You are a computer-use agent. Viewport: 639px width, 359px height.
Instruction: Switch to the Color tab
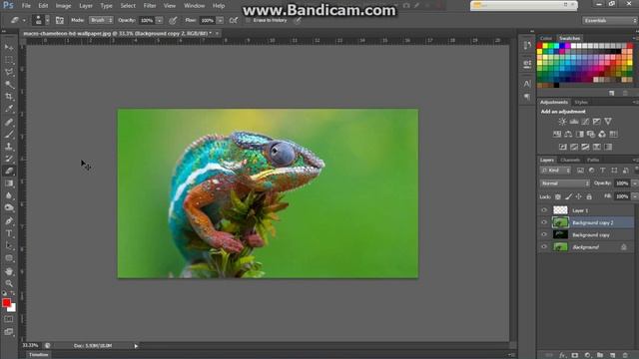[x=546, y=38]
